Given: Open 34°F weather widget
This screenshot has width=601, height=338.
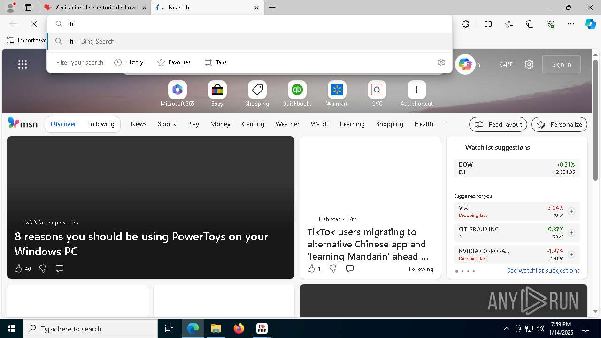Looking at the screenshot, I should click(x=506, y=64).
